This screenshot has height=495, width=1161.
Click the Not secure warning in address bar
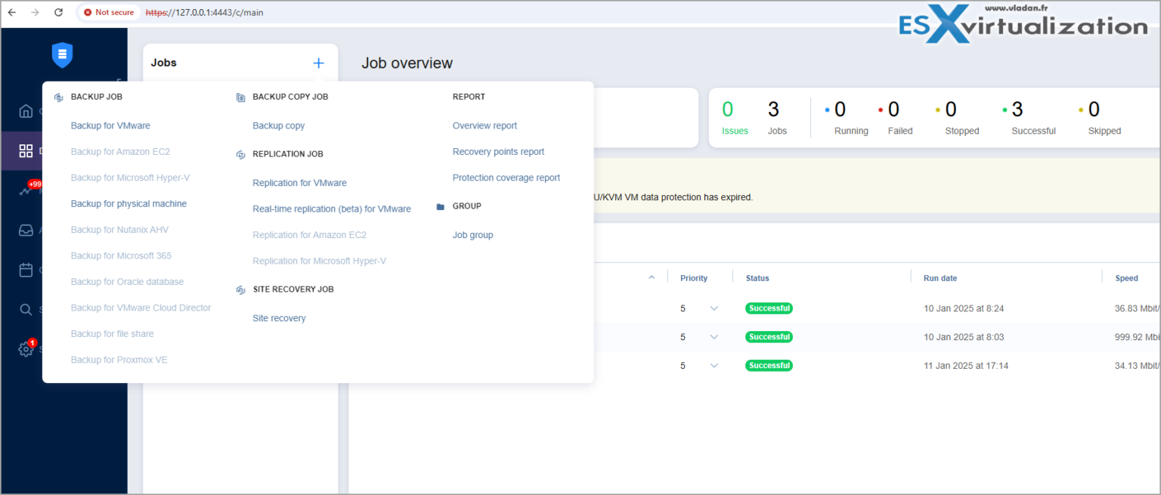click(107, 12)
